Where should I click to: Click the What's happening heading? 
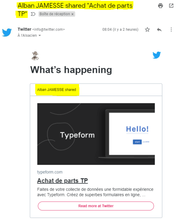tap(71, 70)
